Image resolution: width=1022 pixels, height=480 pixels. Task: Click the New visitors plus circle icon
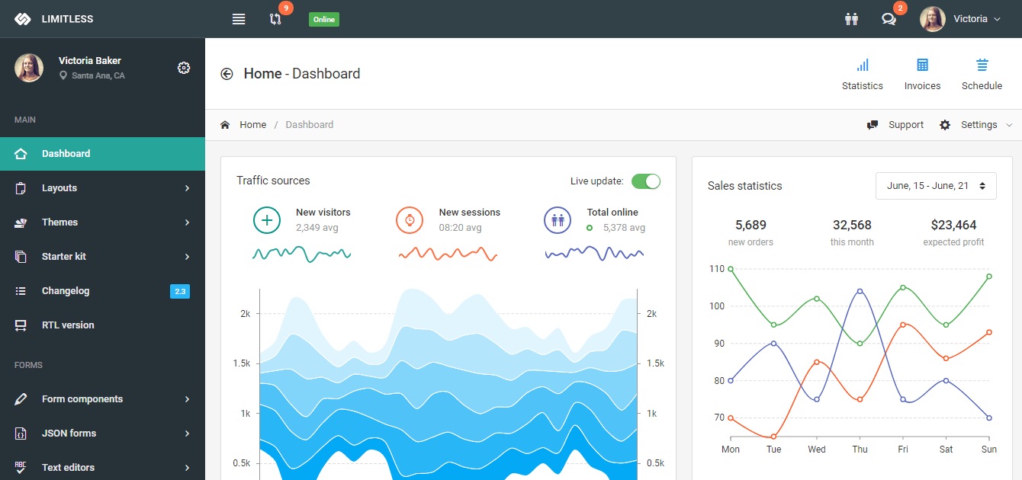(267, 220)
